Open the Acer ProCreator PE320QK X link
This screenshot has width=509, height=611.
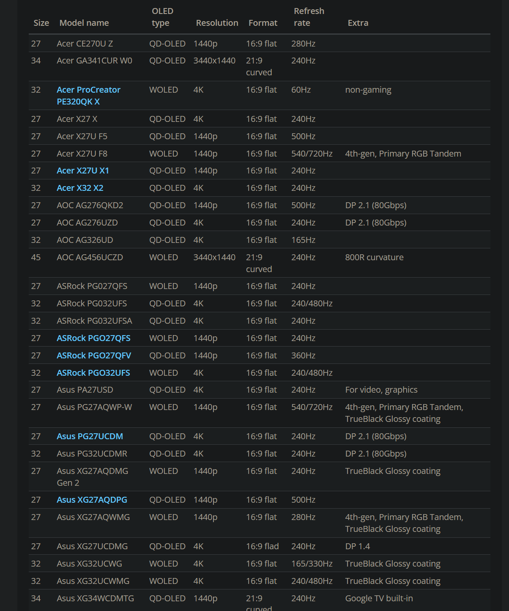88,95
